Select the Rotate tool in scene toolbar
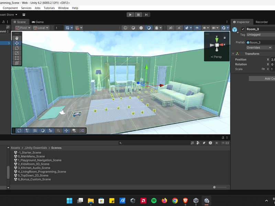 (x=17, y=48)
